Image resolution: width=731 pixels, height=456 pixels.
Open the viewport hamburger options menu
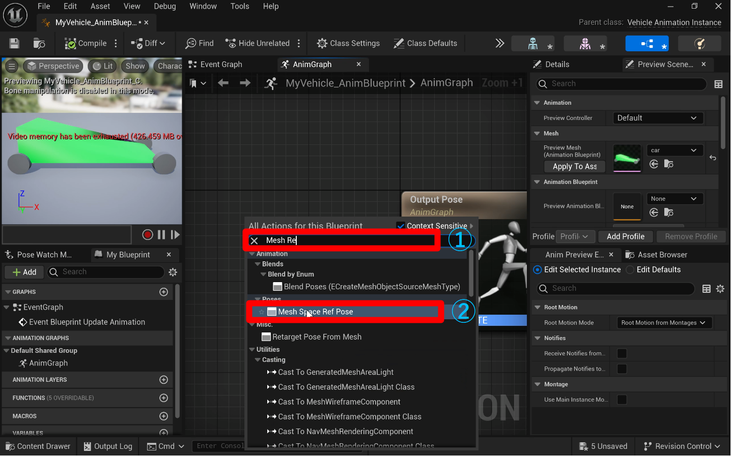coord(12,66)
